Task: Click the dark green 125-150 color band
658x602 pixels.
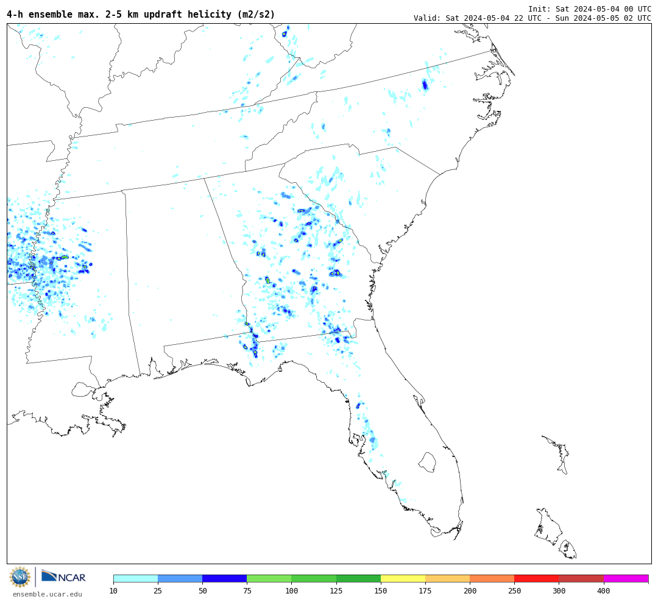Action: pos(358,578)
